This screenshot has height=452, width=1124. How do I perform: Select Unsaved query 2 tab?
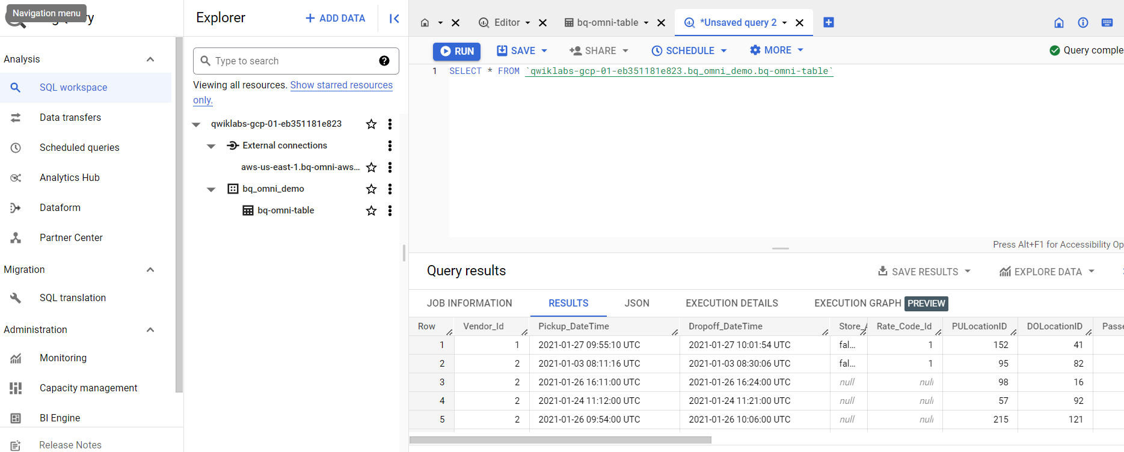(731, 23)
